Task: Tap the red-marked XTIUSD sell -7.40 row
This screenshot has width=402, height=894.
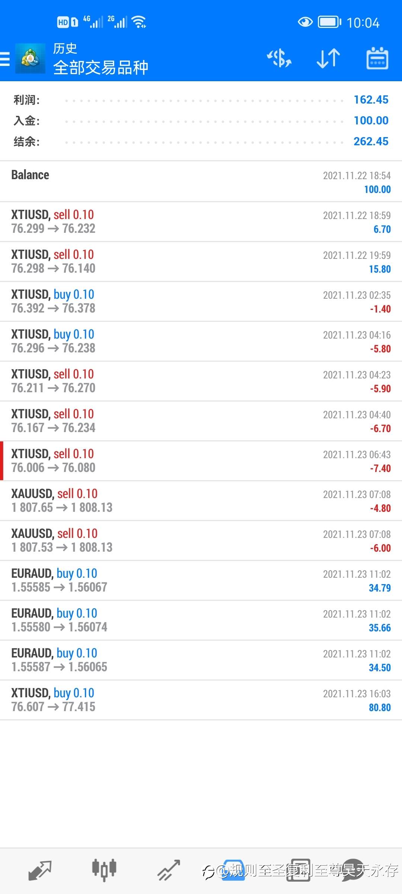Action: 201,461
